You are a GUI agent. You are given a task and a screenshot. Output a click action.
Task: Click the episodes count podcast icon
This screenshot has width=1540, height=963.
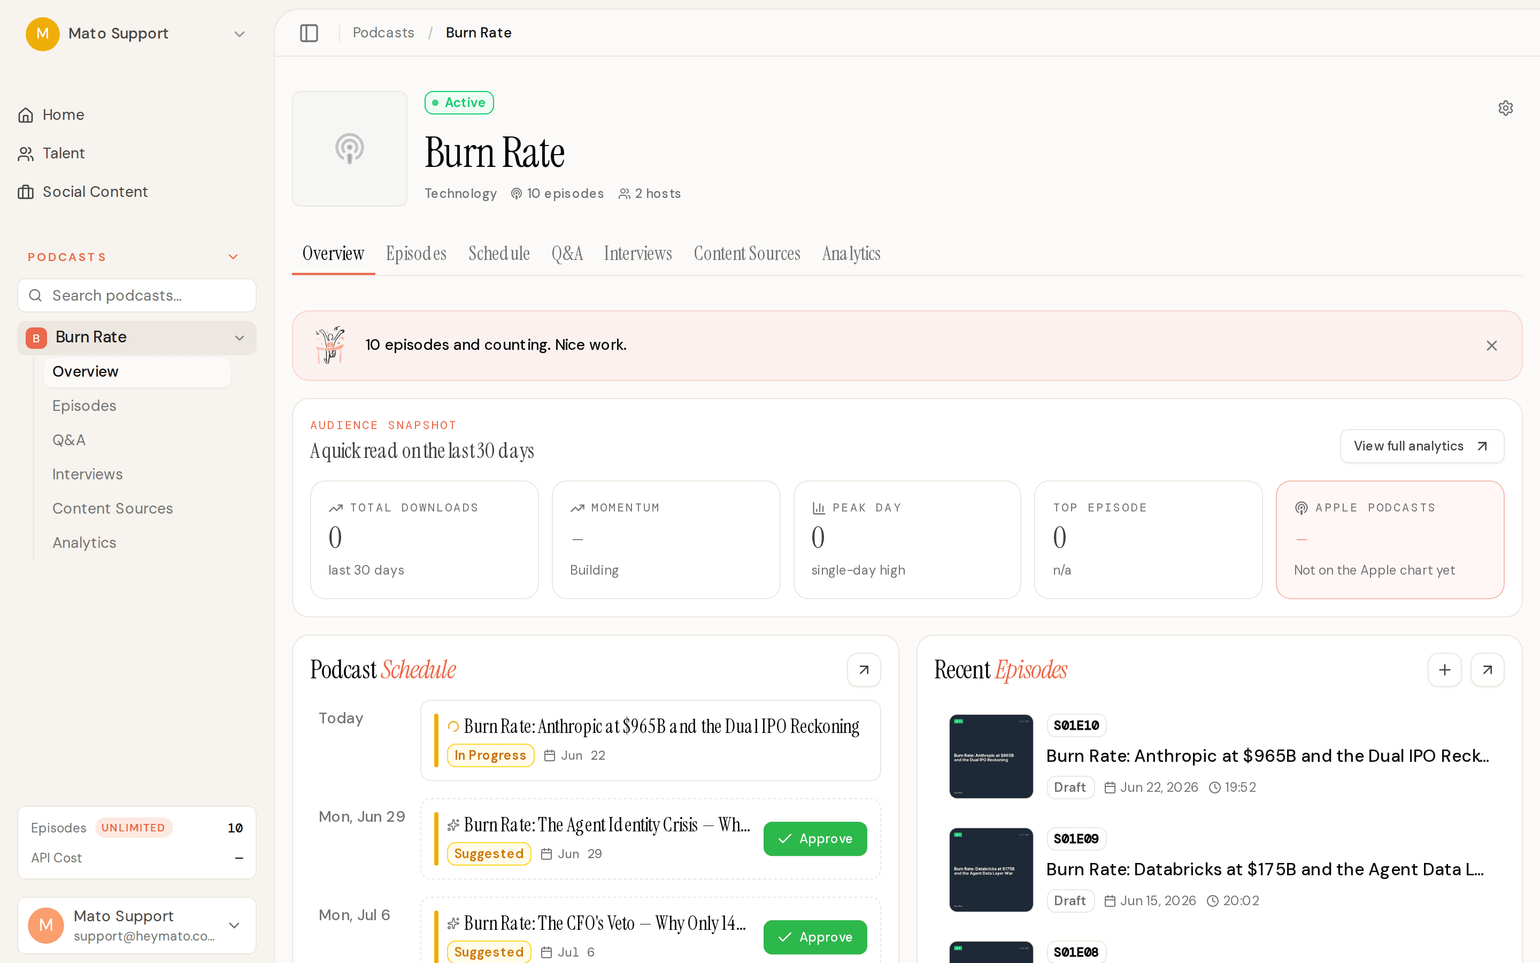516,194
